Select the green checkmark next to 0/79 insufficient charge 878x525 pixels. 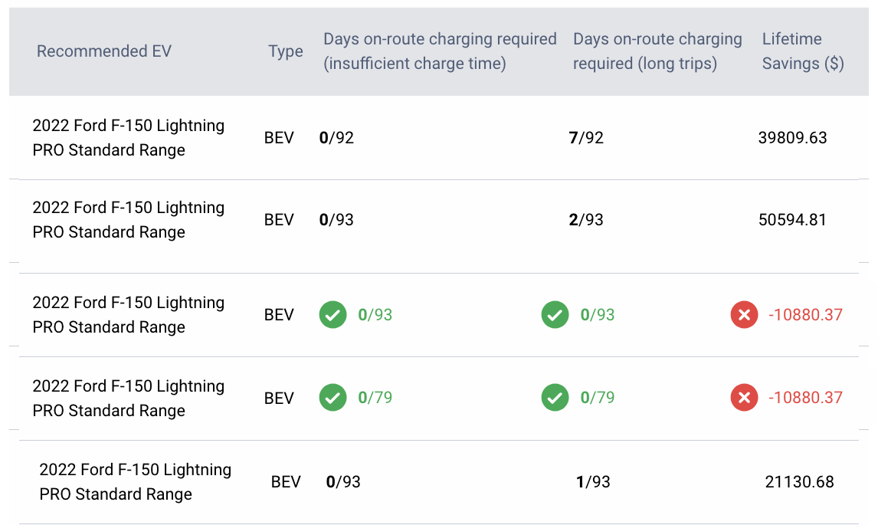tap(332, 398)
